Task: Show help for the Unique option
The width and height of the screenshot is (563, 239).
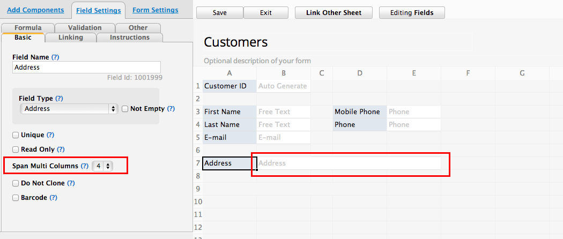Action: [x=50, y=135]
